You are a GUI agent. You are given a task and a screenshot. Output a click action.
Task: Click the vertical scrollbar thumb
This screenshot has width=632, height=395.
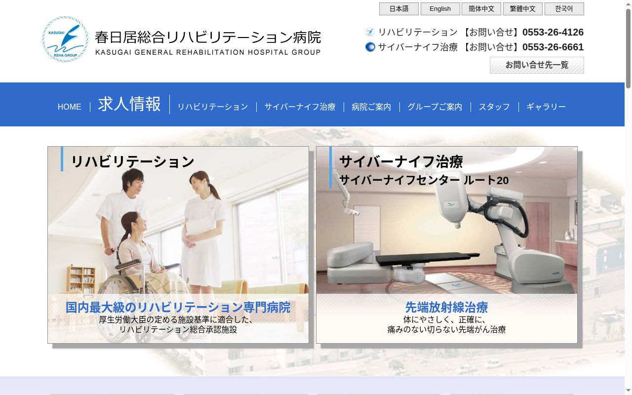pyautogui.click(x=628, y=48)
